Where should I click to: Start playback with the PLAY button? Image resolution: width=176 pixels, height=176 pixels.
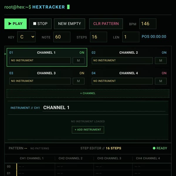tap(16, 24)
